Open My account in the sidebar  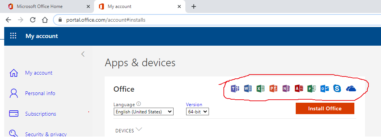[39, 73]
